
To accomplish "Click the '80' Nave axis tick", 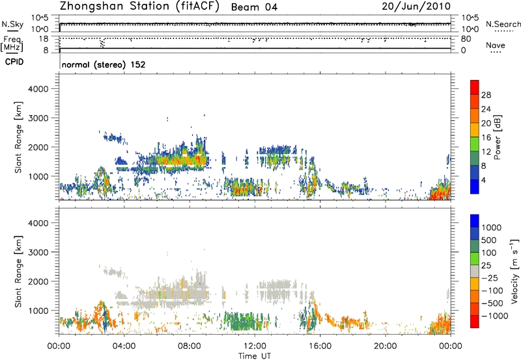I will [x=466, y=39].
